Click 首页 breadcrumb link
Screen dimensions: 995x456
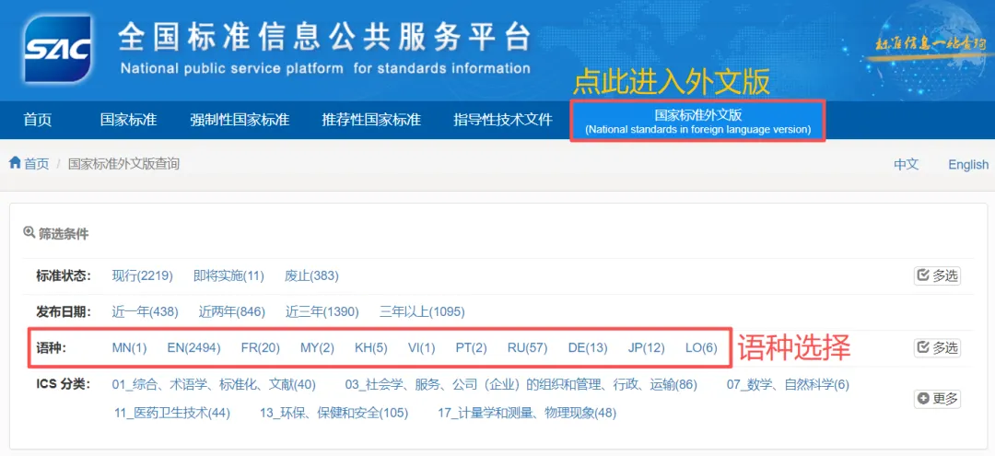click(x=37, y=164)
